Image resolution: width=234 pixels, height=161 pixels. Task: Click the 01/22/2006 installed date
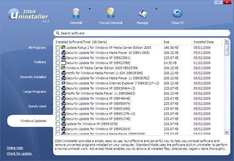[202, 63]
